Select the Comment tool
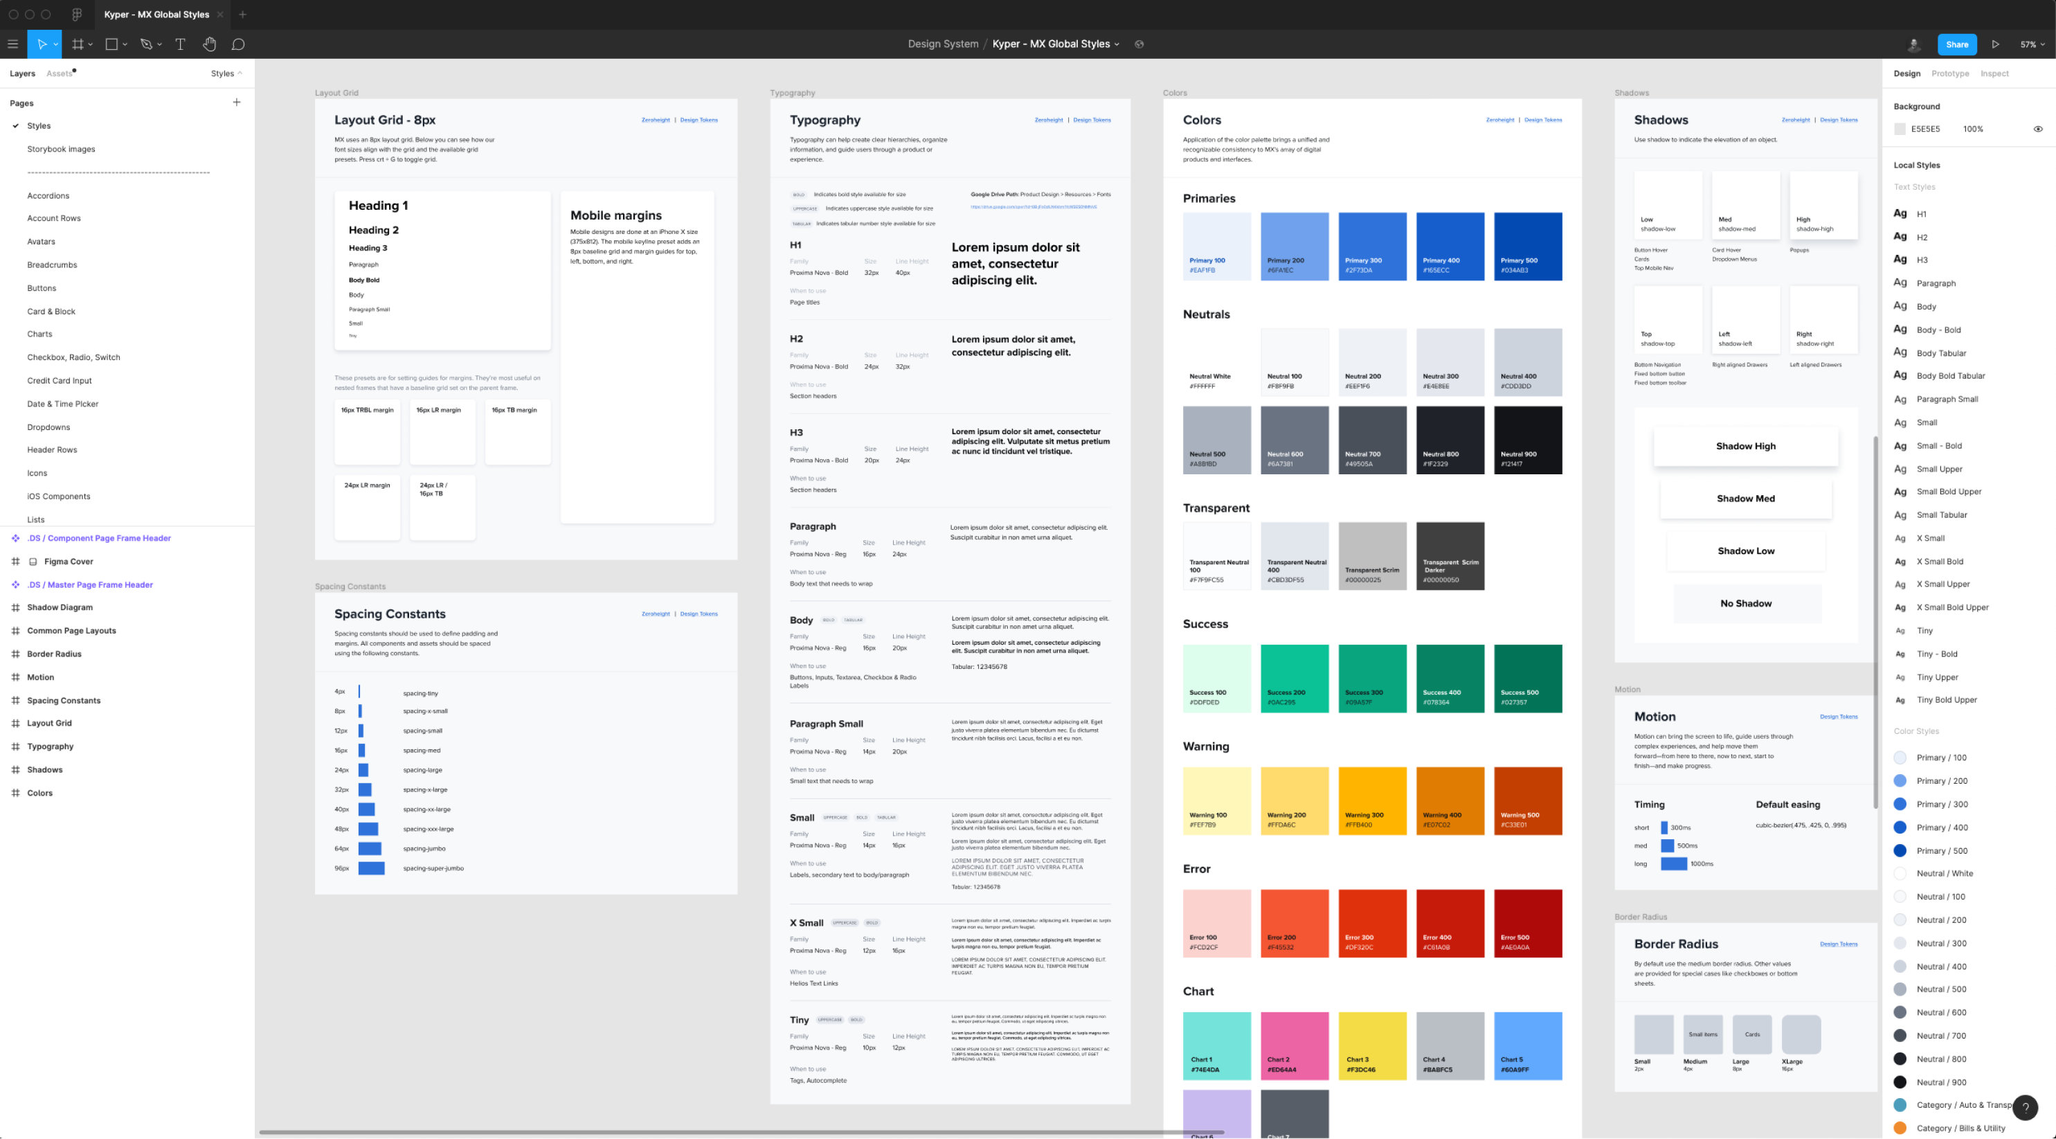Screen dimensions: 2056x1139 coord(238,45)
